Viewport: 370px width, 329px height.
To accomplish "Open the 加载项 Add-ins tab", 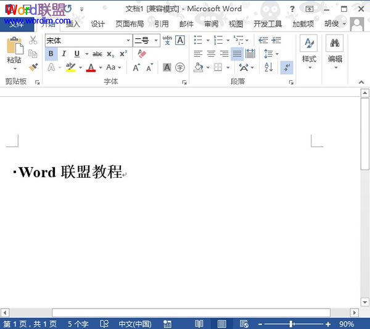I will point(303,24).
